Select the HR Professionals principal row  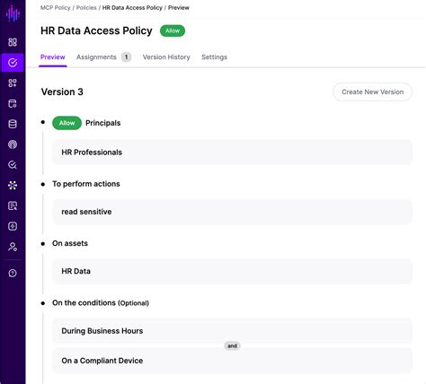(232, 153)
